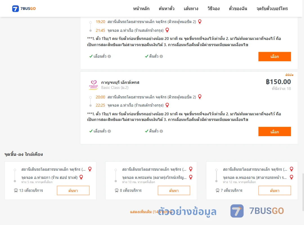Click ห่าง 12 กม. จากจุดที่เลือก distance text
The width and height of the screenshot is (304, 225).
coord(239,182)
